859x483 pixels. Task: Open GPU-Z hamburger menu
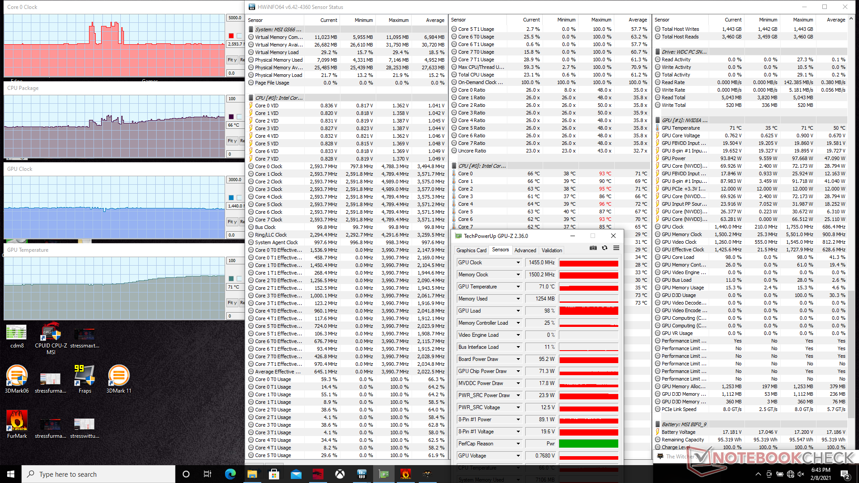616,248
